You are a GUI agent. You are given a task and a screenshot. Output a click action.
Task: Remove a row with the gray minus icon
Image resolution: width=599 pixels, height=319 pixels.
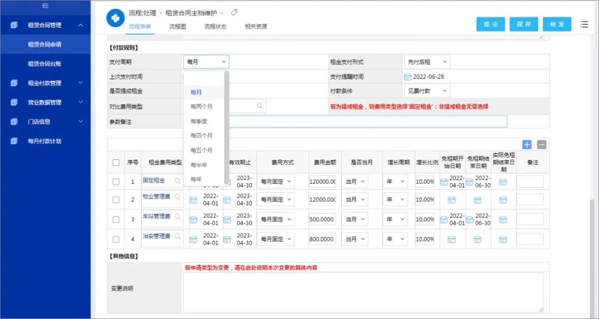point(542,144)
